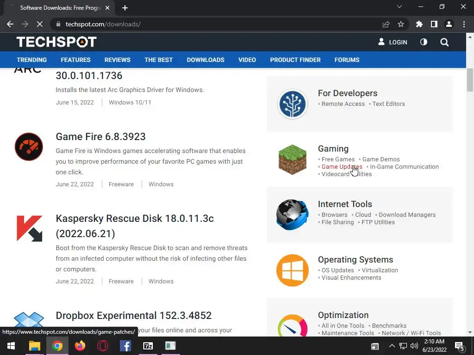The image size is (474, 355).
Task: Open the TRENDING menu item
Action: click(32, 60)
